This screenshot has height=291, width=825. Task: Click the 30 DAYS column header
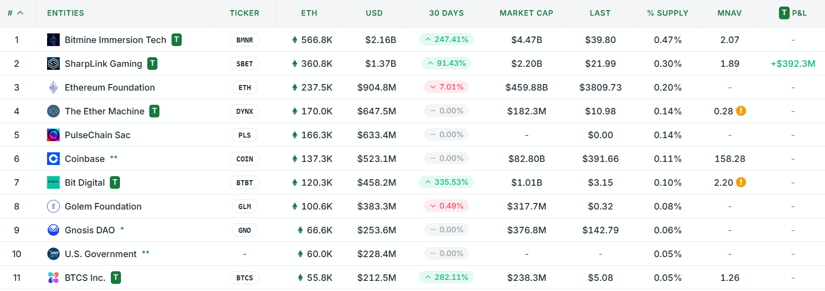446,13
